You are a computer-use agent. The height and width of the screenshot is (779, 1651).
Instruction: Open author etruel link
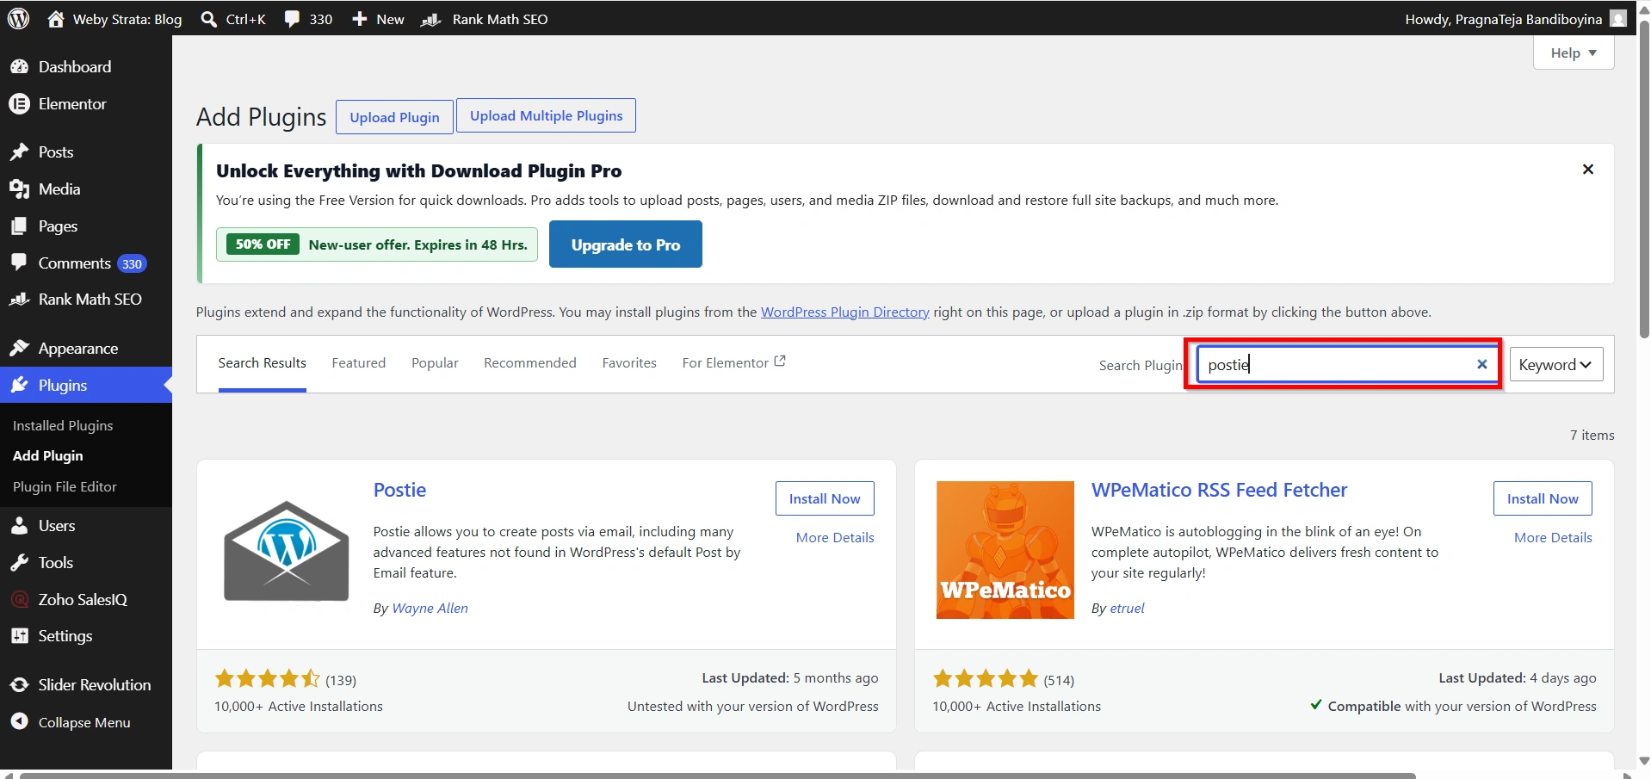point(1127,608)
